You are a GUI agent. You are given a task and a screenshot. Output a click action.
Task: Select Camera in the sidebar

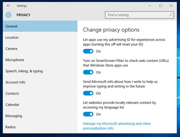coord(11,49)
